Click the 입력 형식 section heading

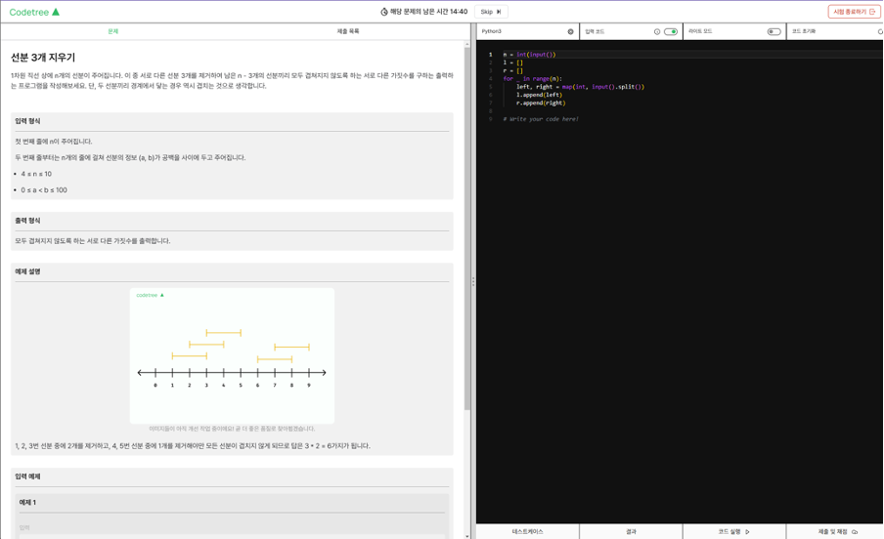(27, 121)
